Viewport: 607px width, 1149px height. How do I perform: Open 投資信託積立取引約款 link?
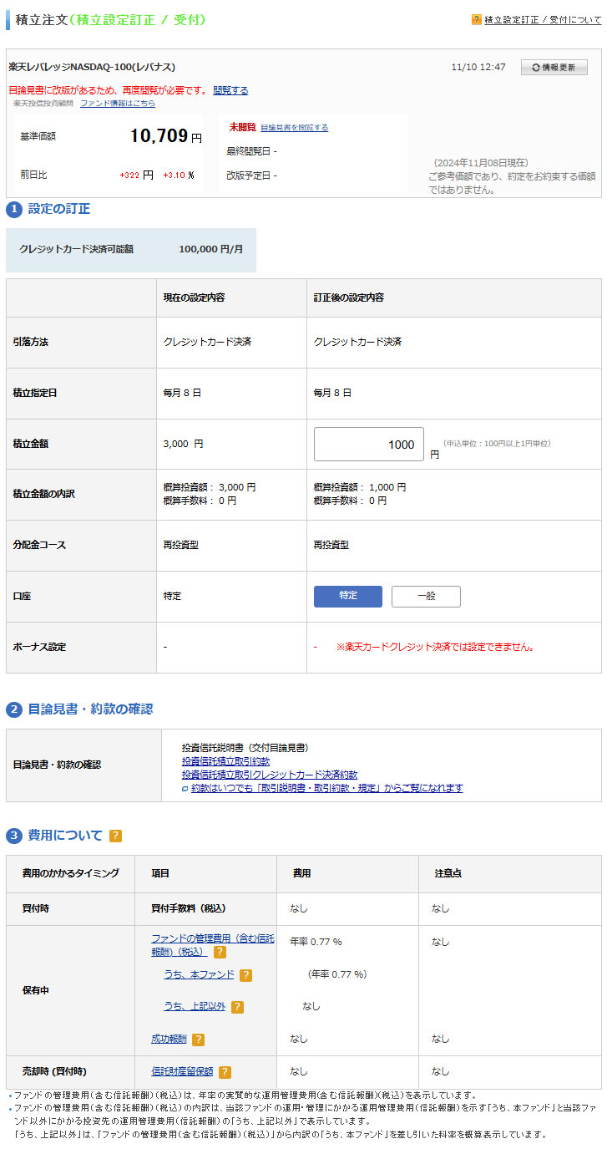(225, 761)
